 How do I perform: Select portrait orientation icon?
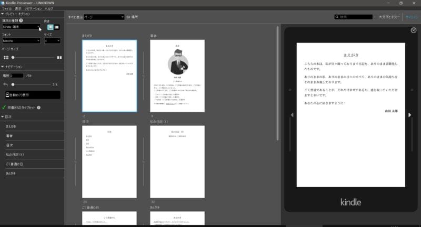(x=50, y=27)
